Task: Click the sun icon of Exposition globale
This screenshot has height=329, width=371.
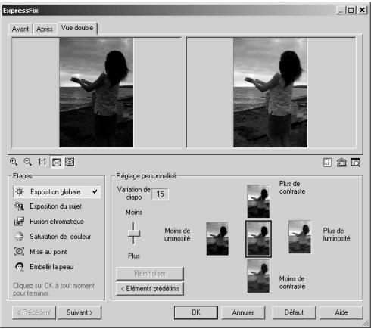Action: [20, 191]
